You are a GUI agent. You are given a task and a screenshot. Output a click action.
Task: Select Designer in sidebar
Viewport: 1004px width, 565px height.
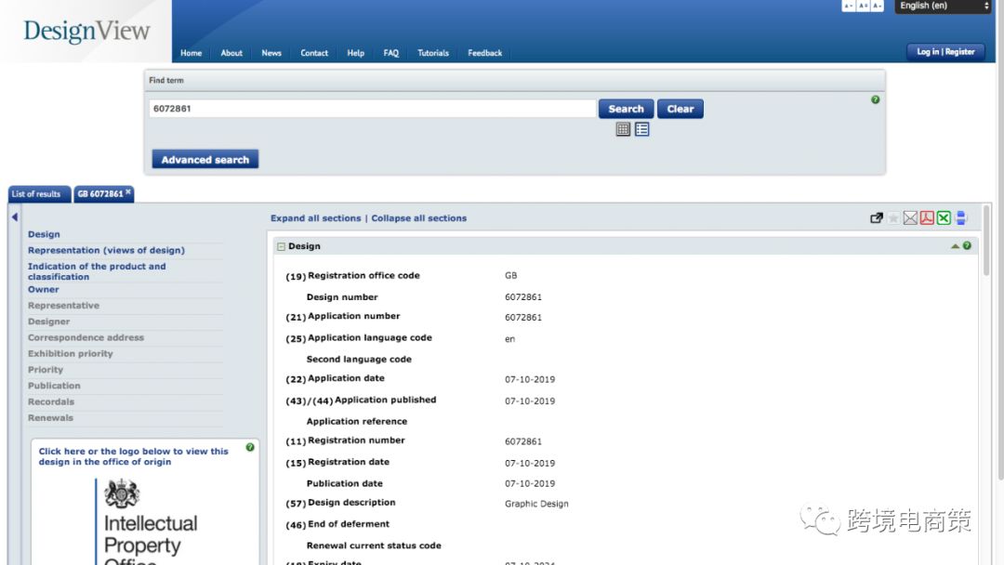pyautogui.click(x=48, y=322)
